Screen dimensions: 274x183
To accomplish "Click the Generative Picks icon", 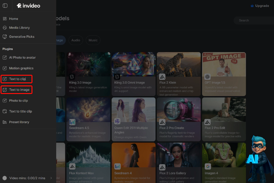I will pos(5,37).
